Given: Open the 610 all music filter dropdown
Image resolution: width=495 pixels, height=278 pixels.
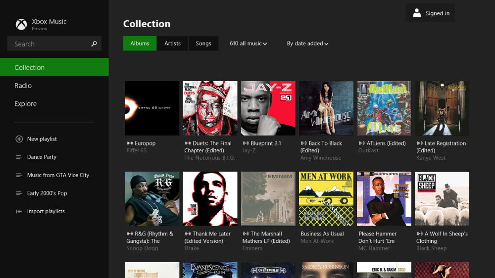Looking at the screenshot, I should (x=248, y=44).
